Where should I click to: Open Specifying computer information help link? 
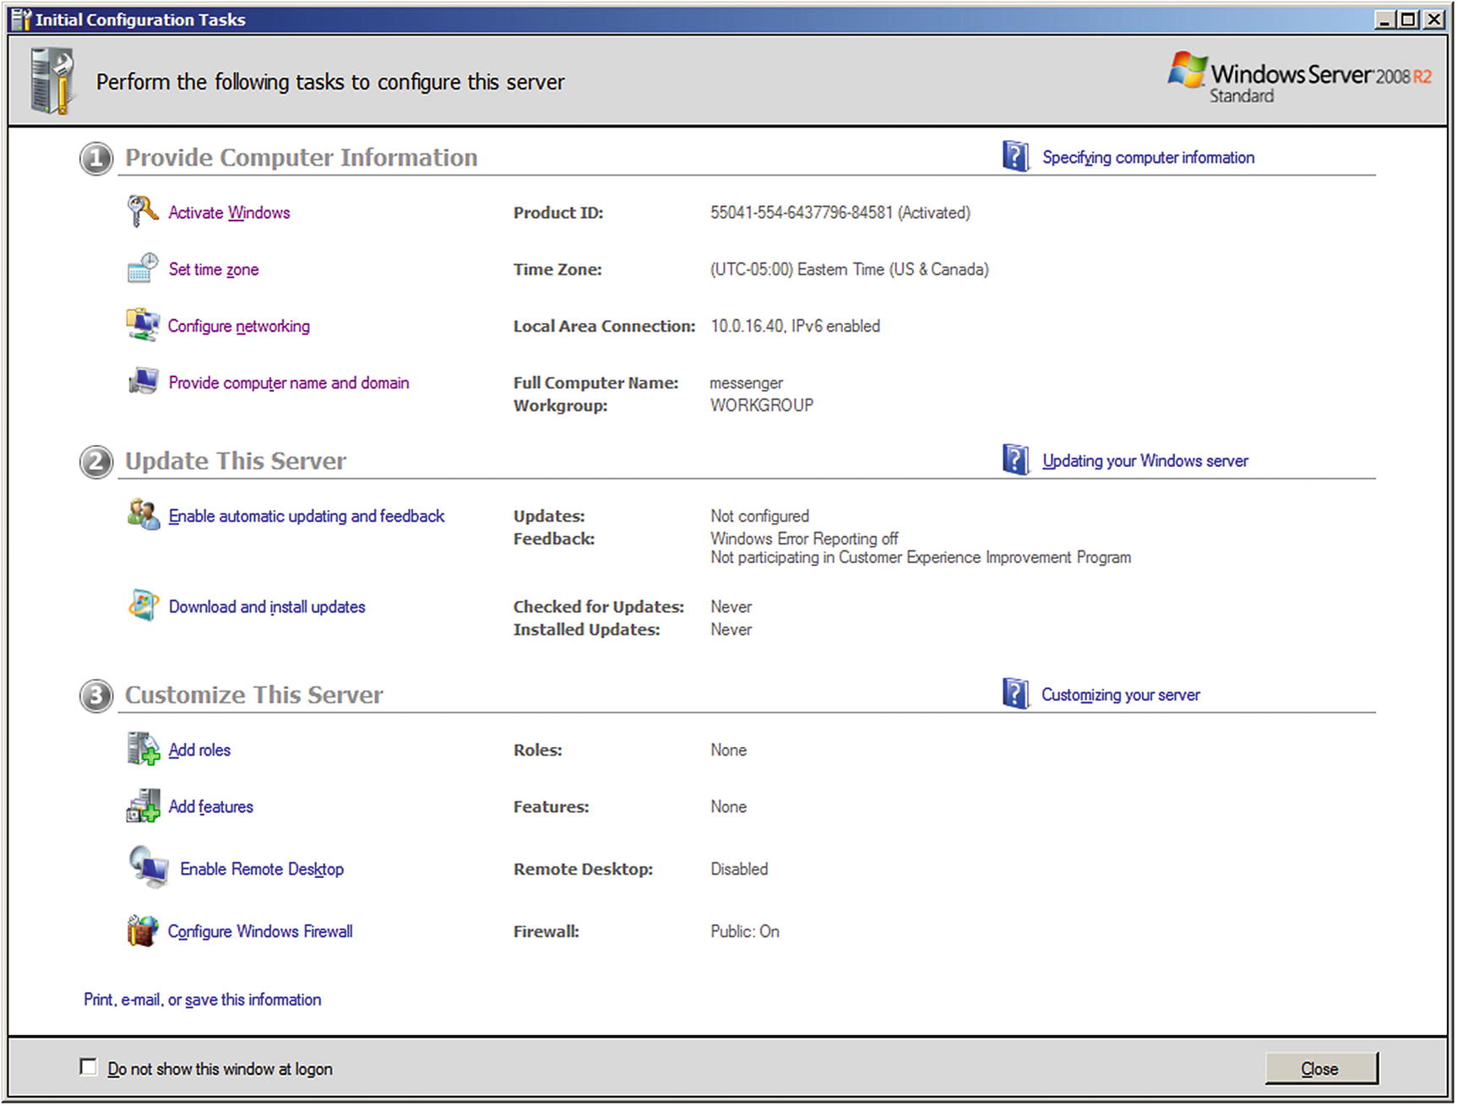pyautogui.click(x=1149, y=157)
